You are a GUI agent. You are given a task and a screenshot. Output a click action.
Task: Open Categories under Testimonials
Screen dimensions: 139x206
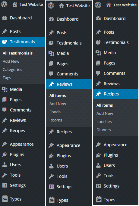click(x=12, y=69)
